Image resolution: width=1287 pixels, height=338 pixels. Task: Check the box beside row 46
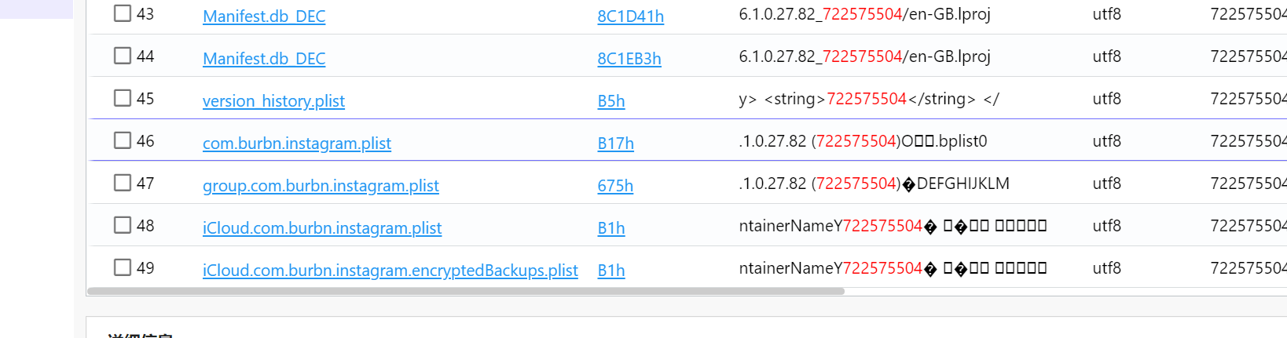(123, 140)
